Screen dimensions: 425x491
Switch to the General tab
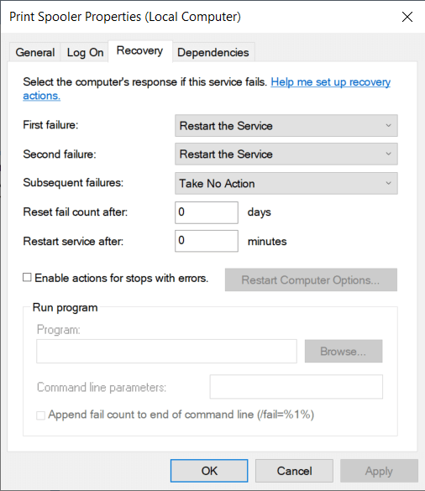(x=35, y=52)
